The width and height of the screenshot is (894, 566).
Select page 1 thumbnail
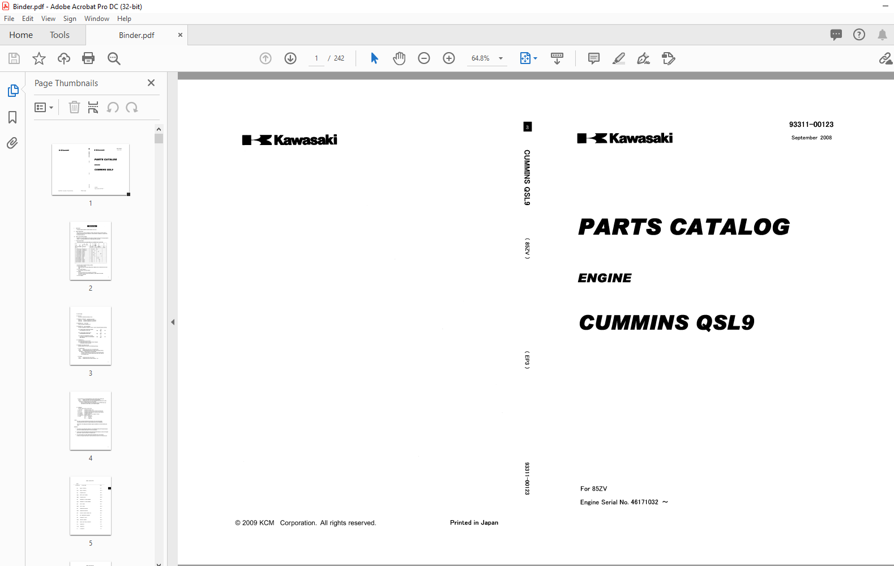pyautogui.click(x=91, y=169)
